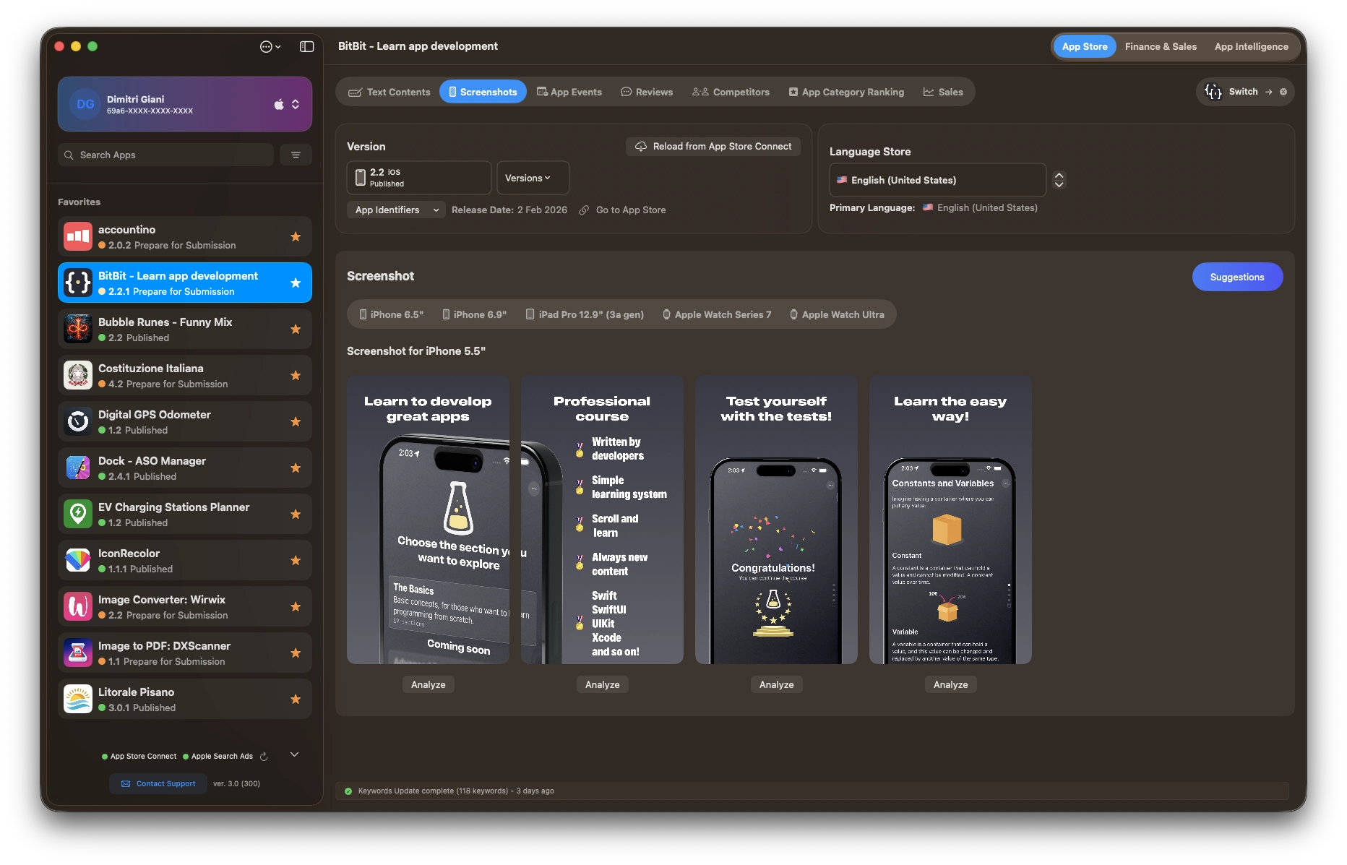Image resolution: width=1347 pixels, height=865 pixels.
Task: Click the language stepper arrows beside English
Action: click(x=1059, y=180)
